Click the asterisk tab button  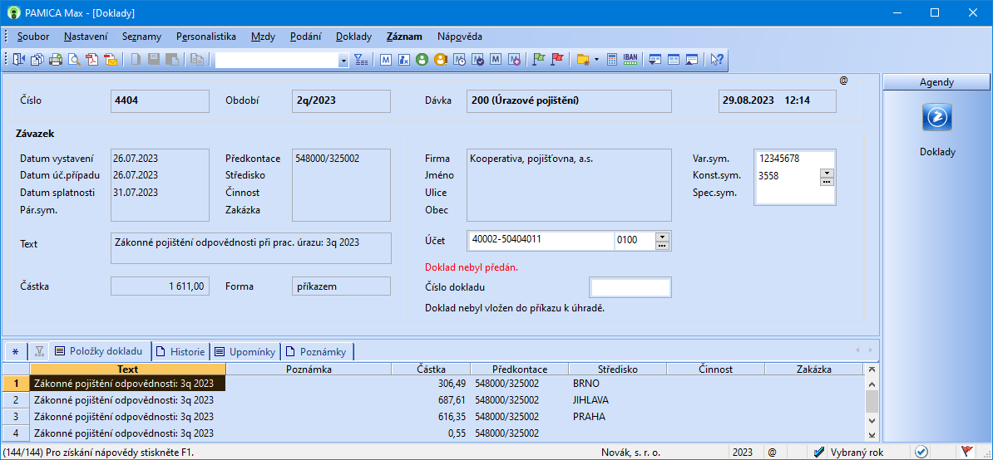(15, 351)
